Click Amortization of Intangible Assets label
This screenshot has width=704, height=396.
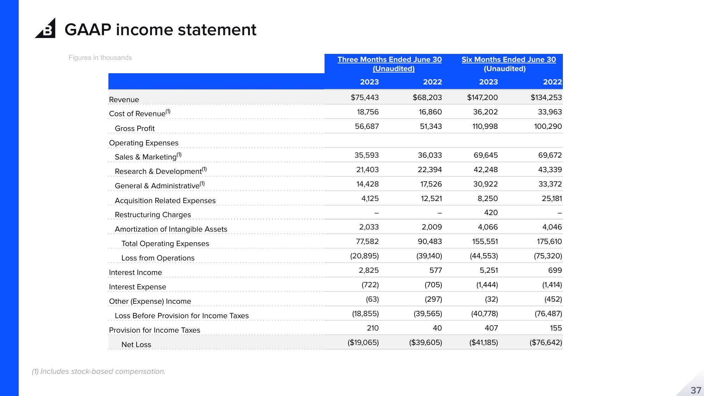(171, 229)
